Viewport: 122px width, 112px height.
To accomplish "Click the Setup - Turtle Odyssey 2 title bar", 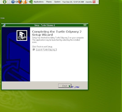I will coord(45,25).
